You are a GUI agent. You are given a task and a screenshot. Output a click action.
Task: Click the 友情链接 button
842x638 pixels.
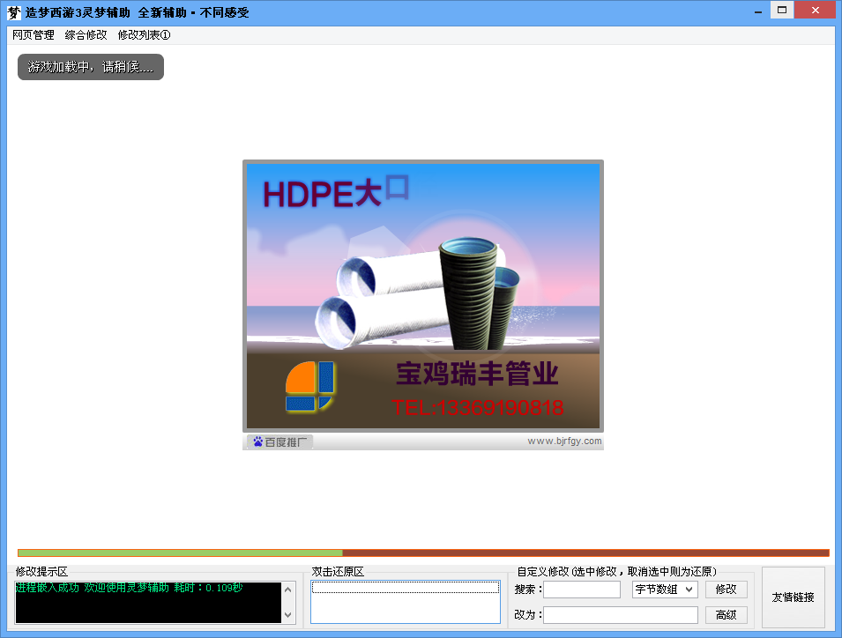click(794, 597)
